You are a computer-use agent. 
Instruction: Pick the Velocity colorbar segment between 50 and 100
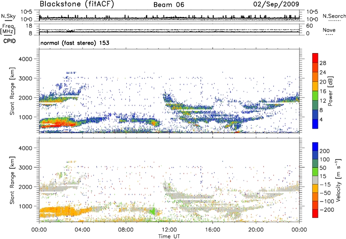(x=315, y=164)
